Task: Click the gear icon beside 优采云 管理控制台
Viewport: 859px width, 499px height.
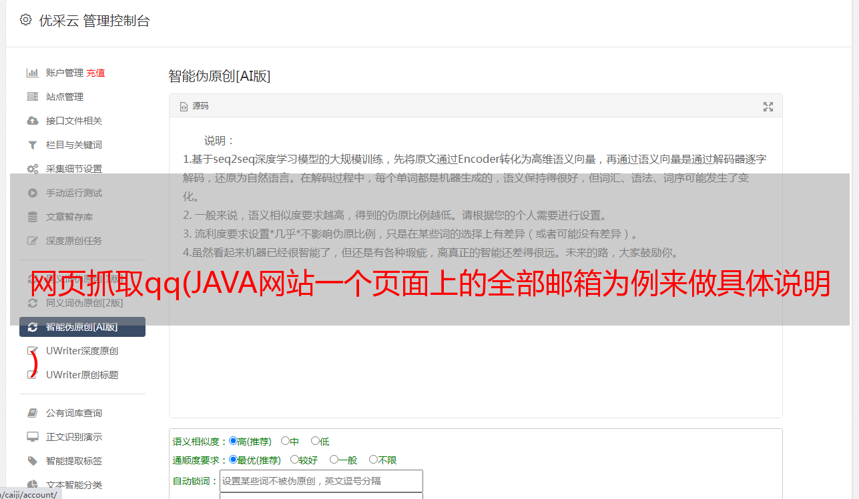Action: [25, 20]
